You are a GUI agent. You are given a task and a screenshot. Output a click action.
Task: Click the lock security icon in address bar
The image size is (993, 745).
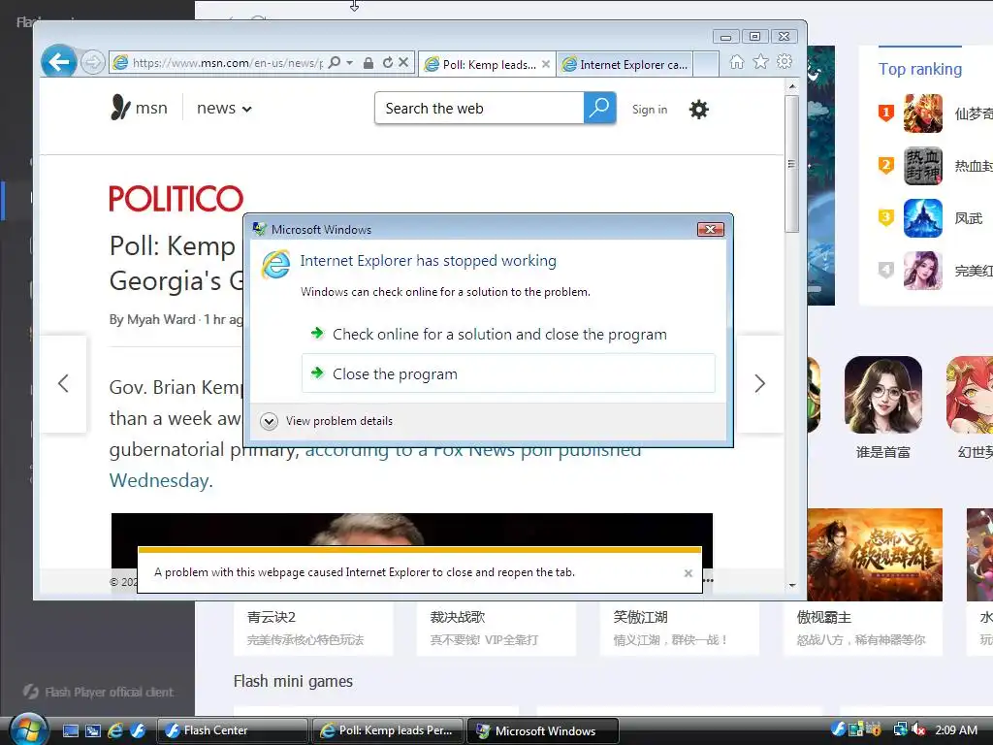tap(368, 63)
